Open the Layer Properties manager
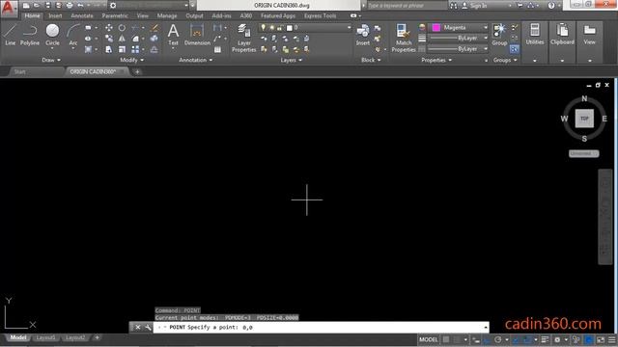The height and width of the screenshot is (347, 618). pos(244,38)
